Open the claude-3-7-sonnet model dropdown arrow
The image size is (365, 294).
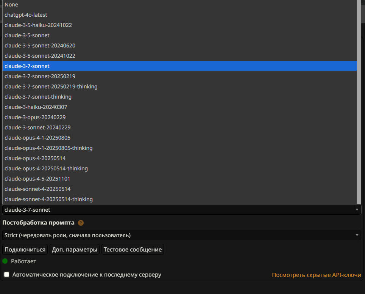[357, 209]
